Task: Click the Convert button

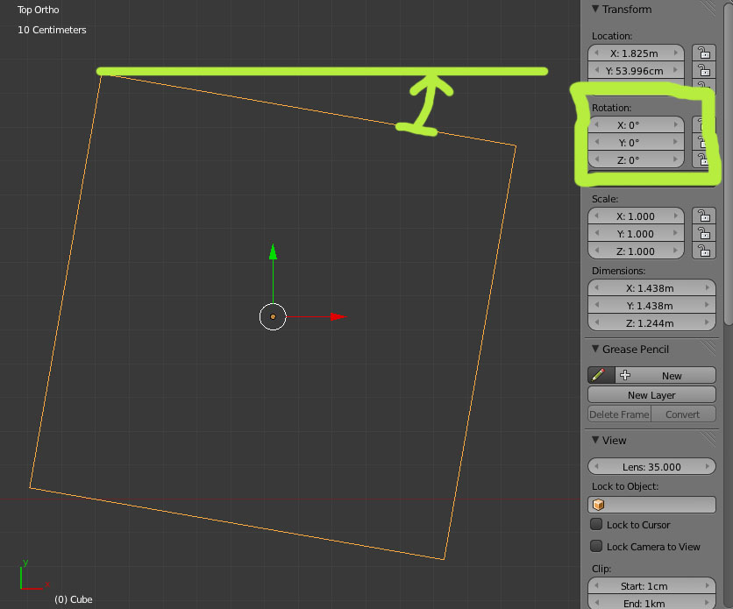Action: (683, 414)
